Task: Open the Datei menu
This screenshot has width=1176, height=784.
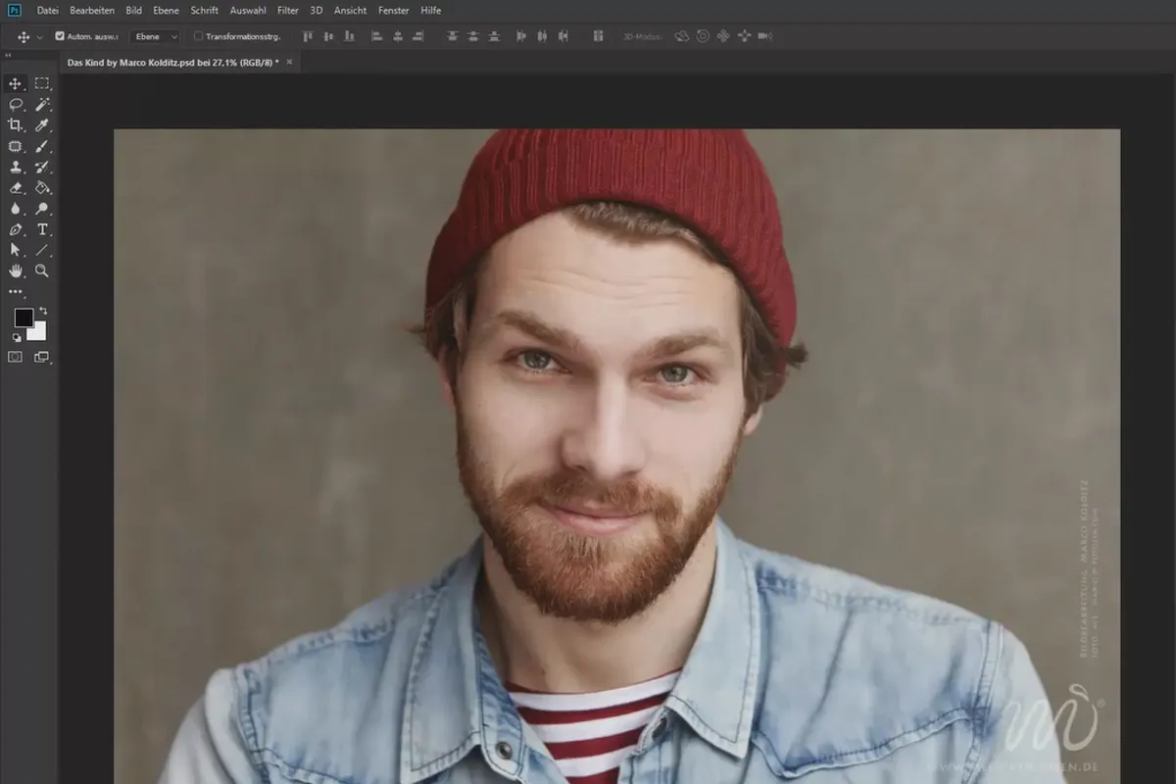Action: point(47,10)
